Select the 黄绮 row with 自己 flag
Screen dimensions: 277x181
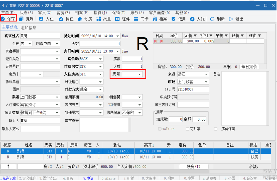click(136, 151)
